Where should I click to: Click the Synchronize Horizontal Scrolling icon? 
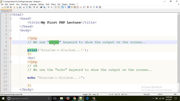[58, 7]
